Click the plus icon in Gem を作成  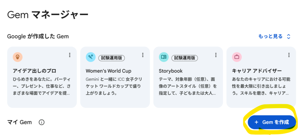point(257,122)
